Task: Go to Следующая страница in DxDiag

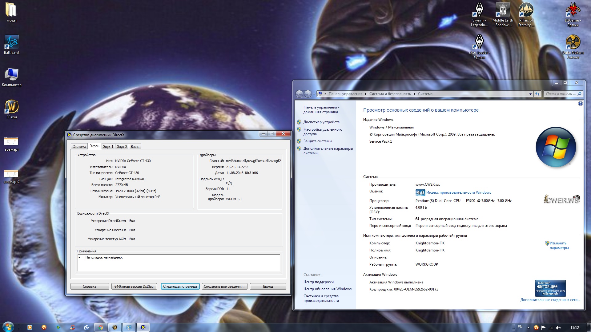Action: point(180,287)
